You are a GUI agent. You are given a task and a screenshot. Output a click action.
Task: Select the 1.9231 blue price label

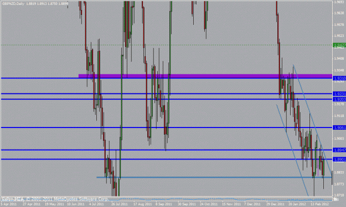[x=339, y=94]
